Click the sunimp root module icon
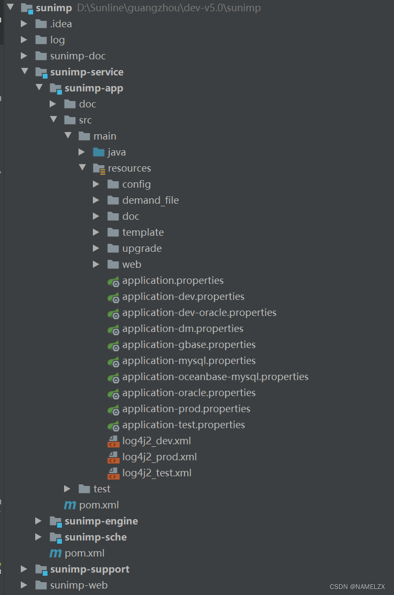The width and height of the screenshot is (394, 595). coord(27,9)
